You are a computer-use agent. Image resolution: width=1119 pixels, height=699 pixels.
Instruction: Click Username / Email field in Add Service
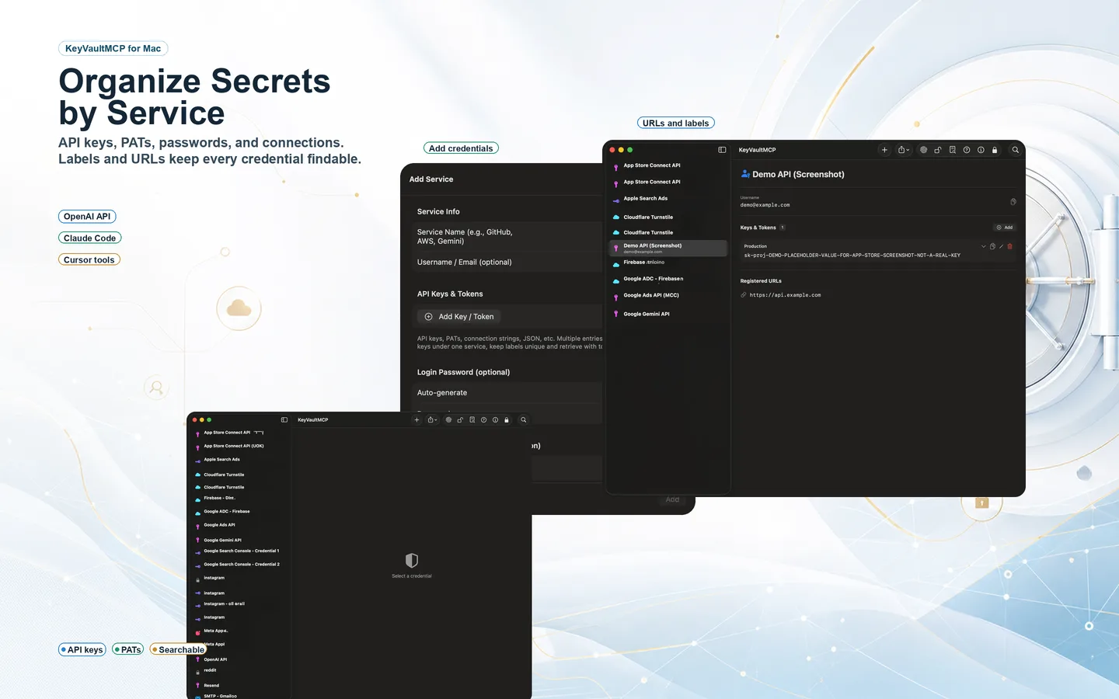(x=507, y=262)
